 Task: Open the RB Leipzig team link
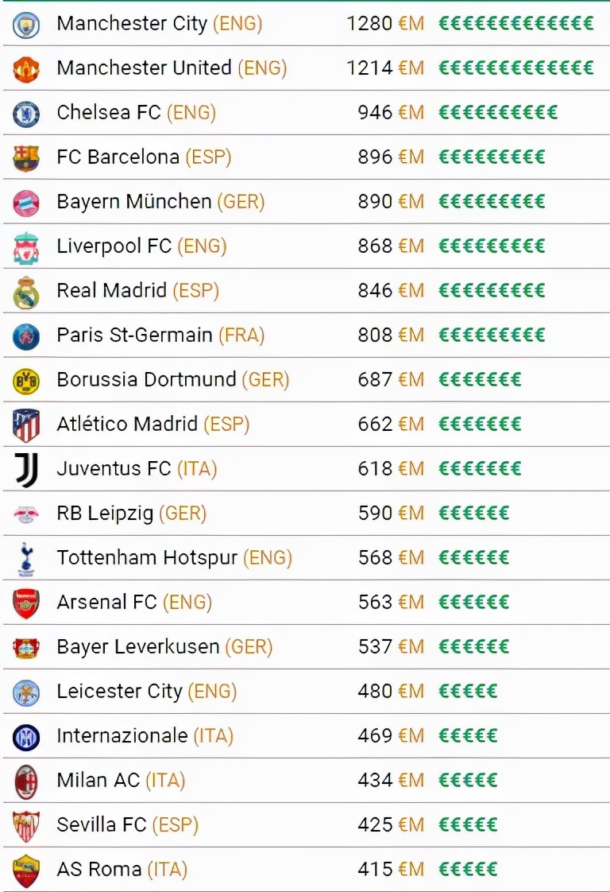105,514
